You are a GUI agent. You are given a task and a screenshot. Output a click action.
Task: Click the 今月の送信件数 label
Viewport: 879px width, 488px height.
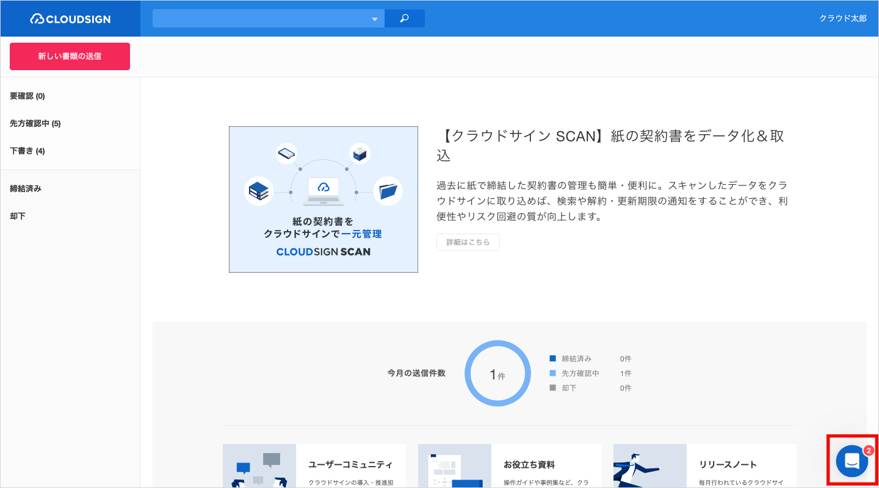point(416,373)
